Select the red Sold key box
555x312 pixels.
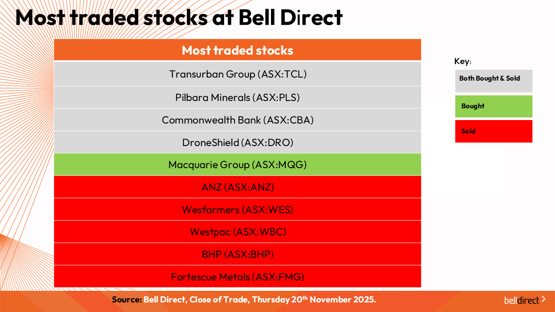click(x=493, y=131)
